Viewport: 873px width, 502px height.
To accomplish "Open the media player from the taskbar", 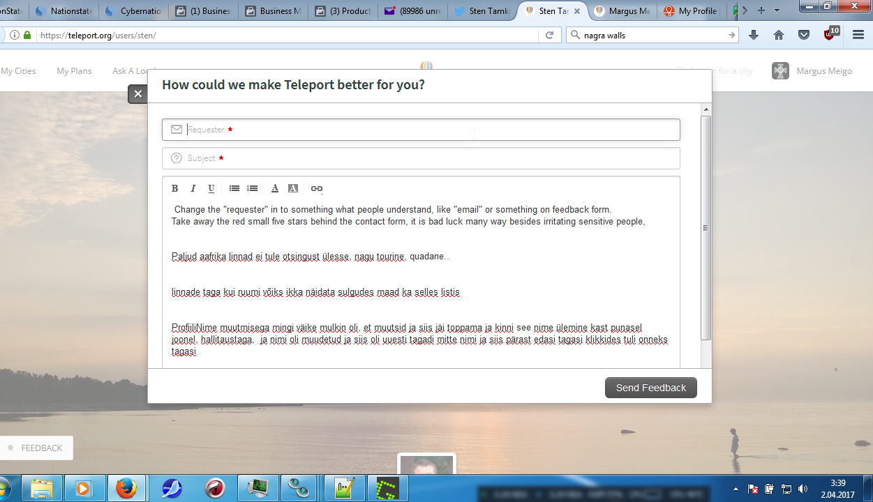I will (84, 488).
